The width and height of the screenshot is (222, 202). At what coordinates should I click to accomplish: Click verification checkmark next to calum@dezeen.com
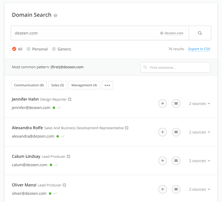point(56,165)
